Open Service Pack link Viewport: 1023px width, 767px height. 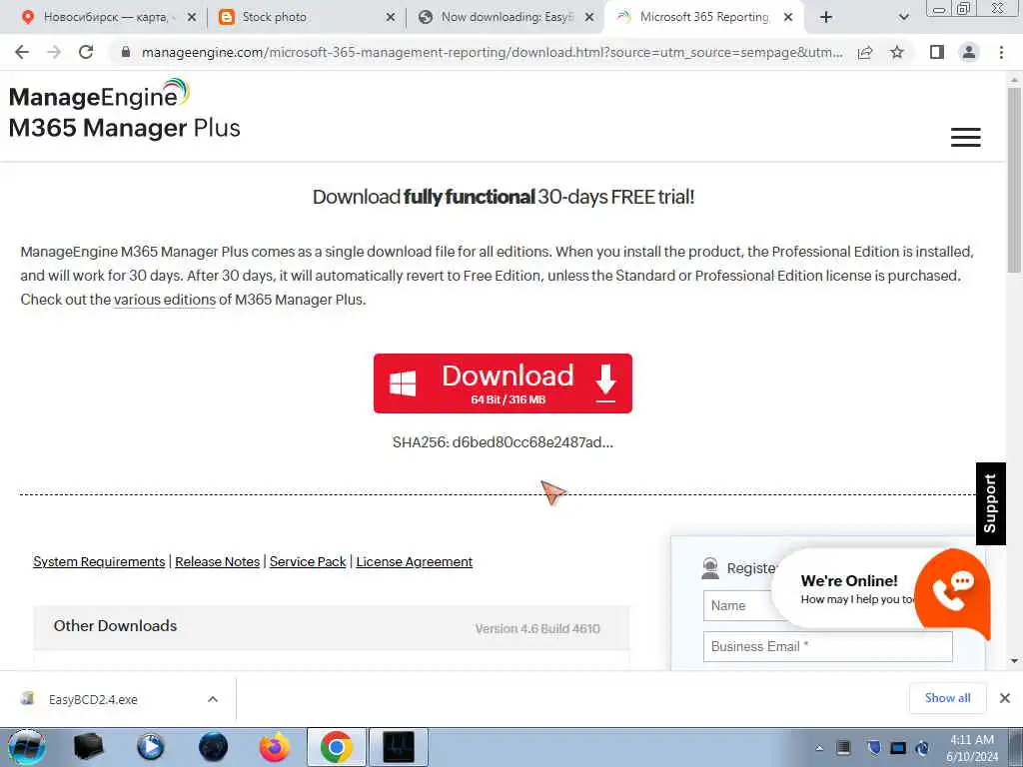(308, 561)
